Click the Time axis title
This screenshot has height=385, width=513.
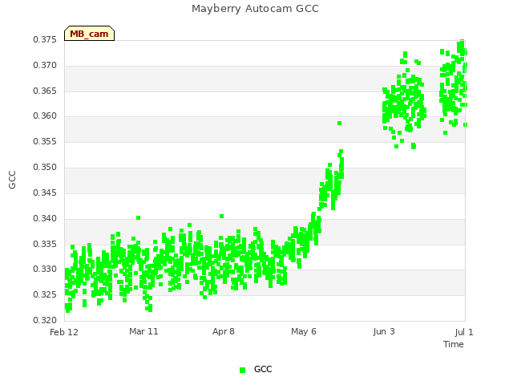point(454,344)
